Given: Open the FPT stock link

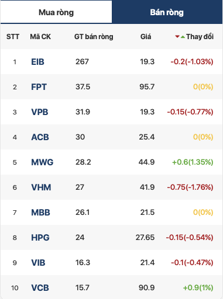Looking at the screenshot, I should click(x=39, y=87).
